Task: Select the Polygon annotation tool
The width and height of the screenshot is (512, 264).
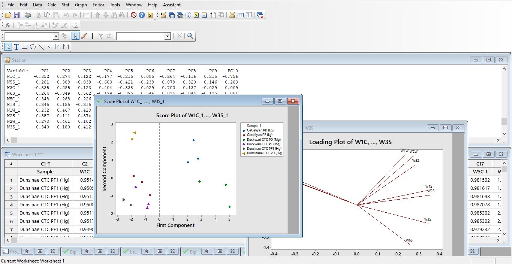Action: click(x=66, y=47)
